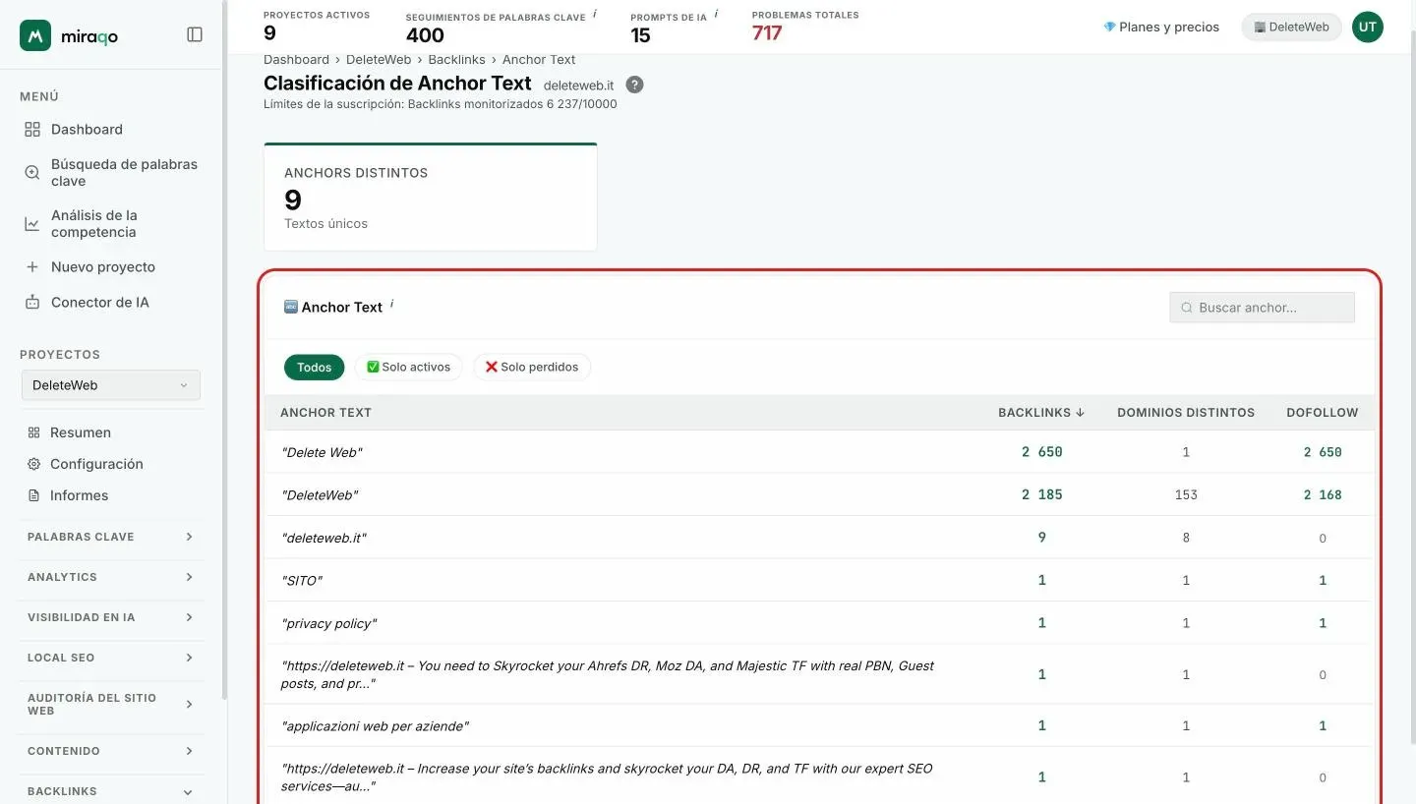The height and width of the screenshot is (804, 1416).
Task: Click the Informes document icon
Action: [x=33, y=495]
